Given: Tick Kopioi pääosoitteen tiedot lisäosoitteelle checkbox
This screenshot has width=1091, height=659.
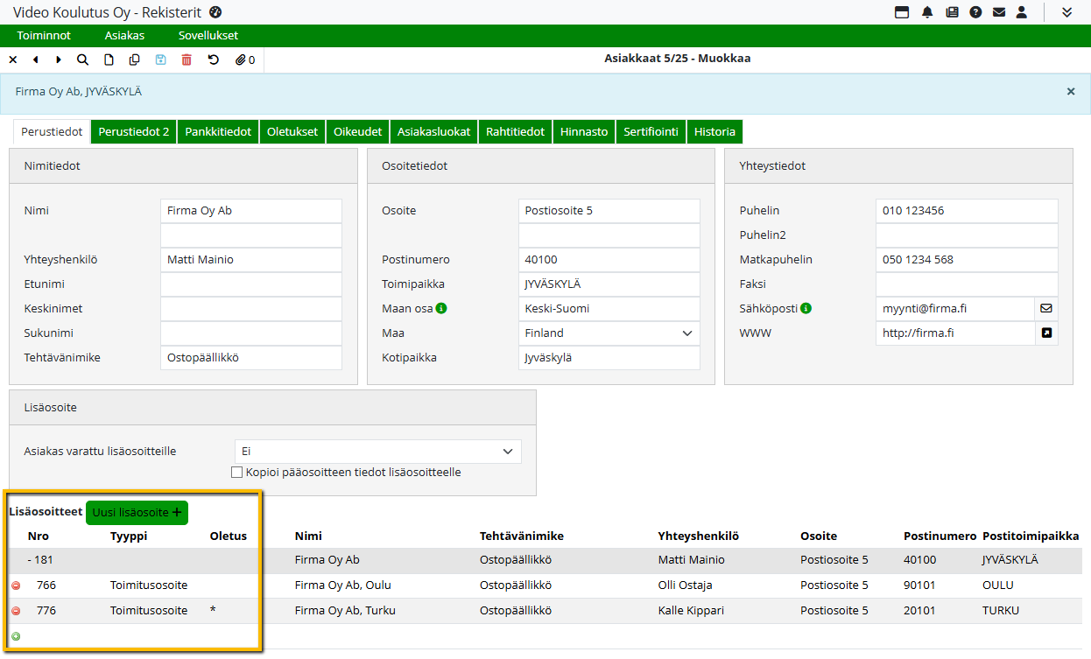Looking at the screenshot, I should [x=236, y=473].
